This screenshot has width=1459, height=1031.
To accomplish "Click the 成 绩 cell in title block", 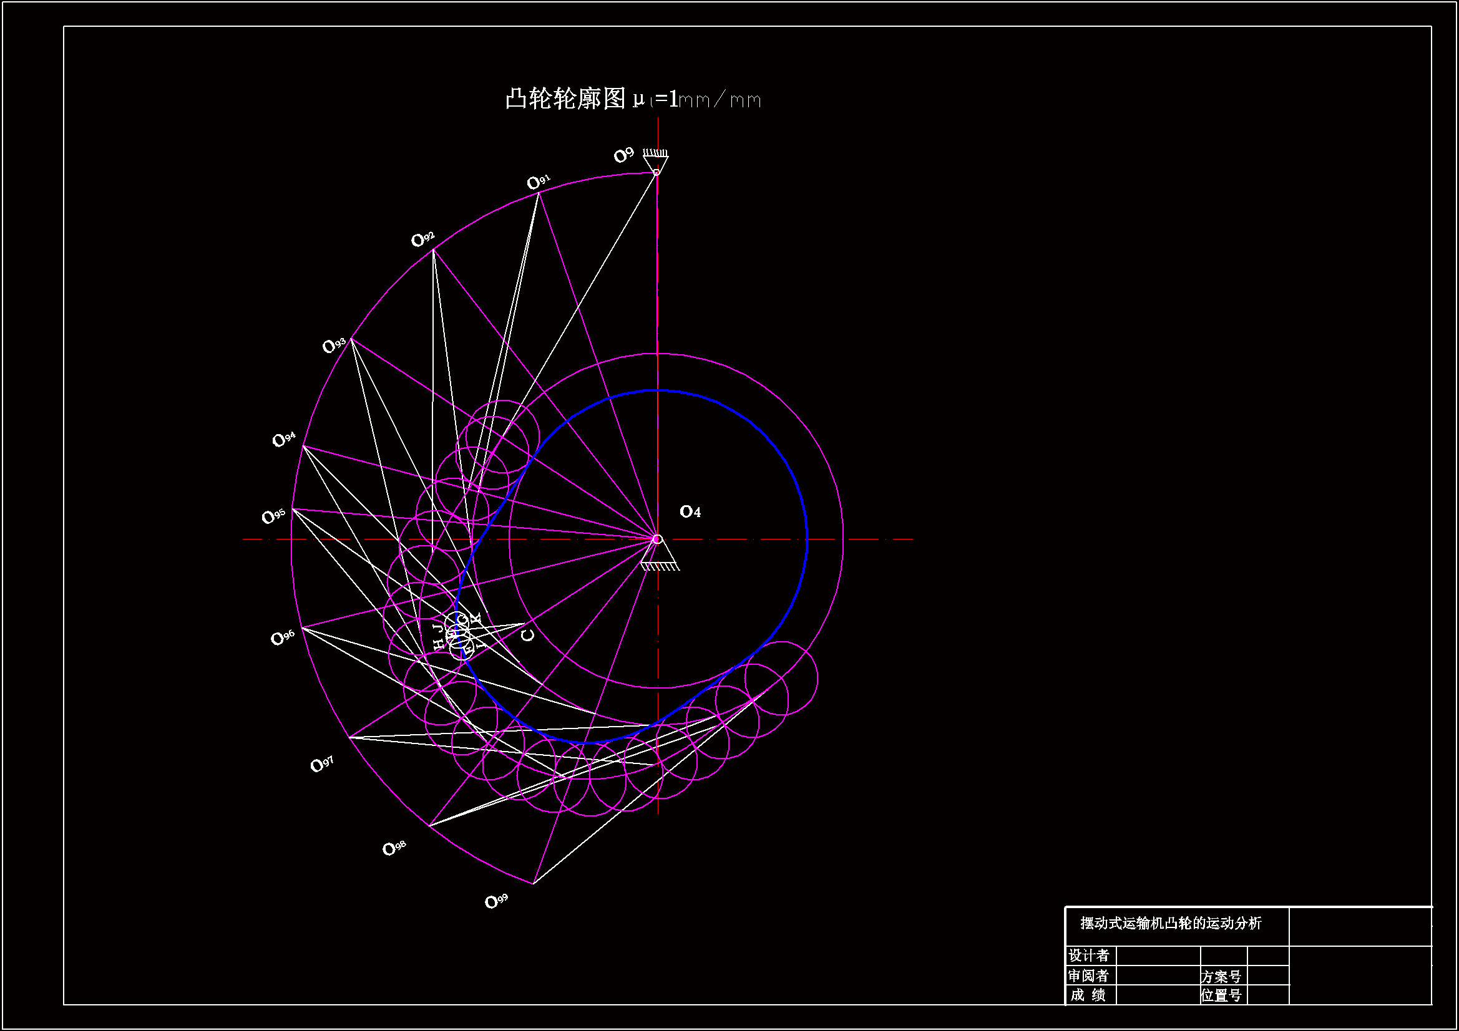I will 1088,995.
